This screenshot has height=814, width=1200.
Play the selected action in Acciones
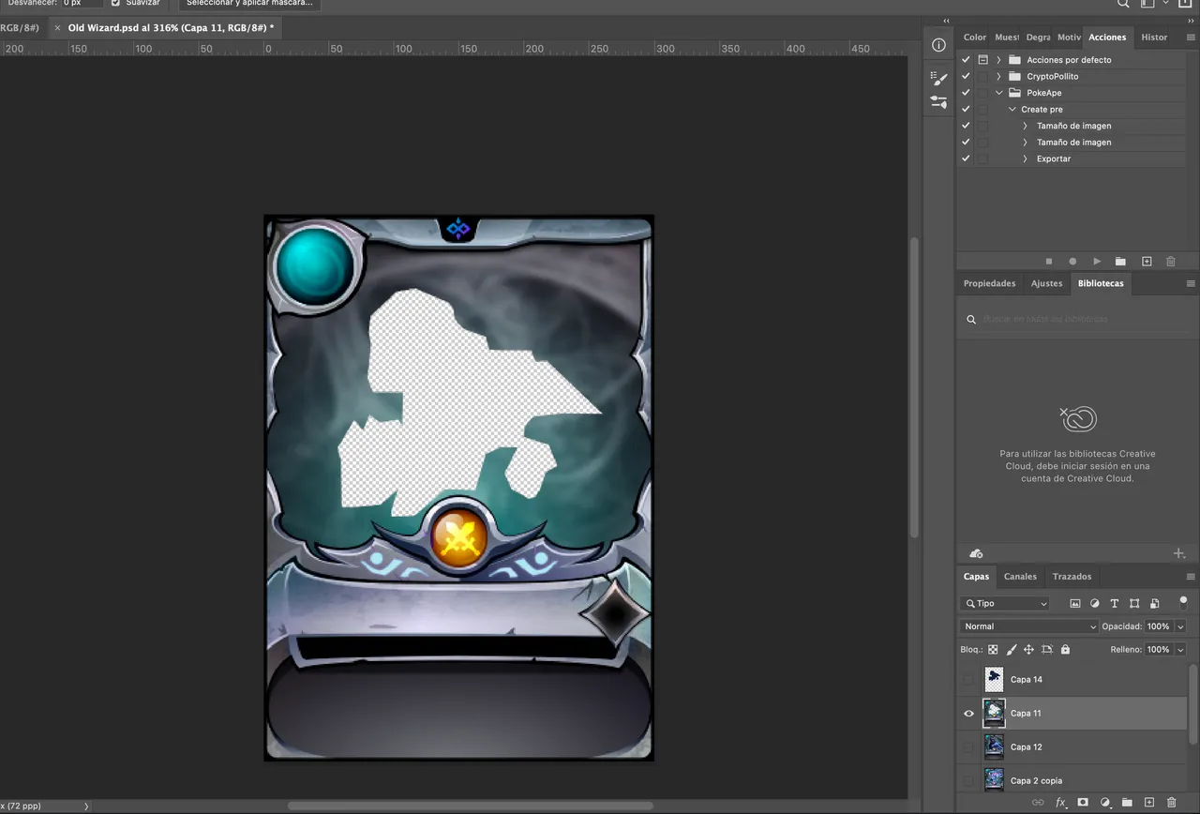pyautogui.click(x=1097, y=262)
